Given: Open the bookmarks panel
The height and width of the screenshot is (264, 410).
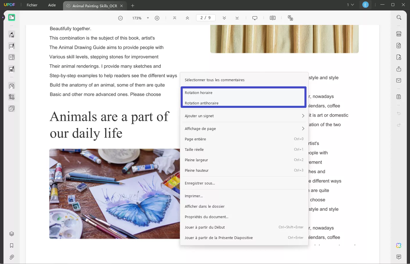Looking at the screenshot, I should [12, 245].
